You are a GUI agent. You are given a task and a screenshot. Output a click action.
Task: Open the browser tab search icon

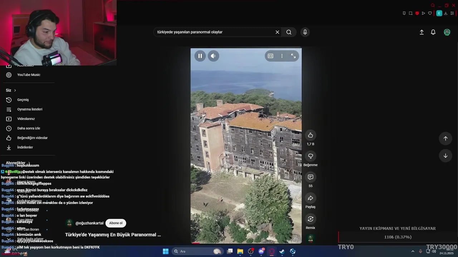(x=433, y=5)
